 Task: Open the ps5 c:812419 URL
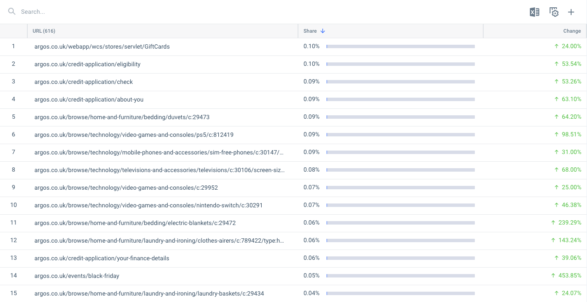click(134, 135)
